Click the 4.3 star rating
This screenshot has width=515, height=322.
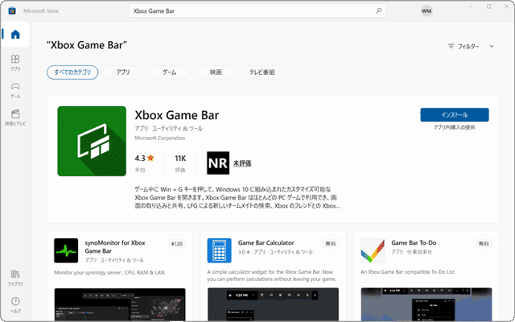[x=144, y=159]
